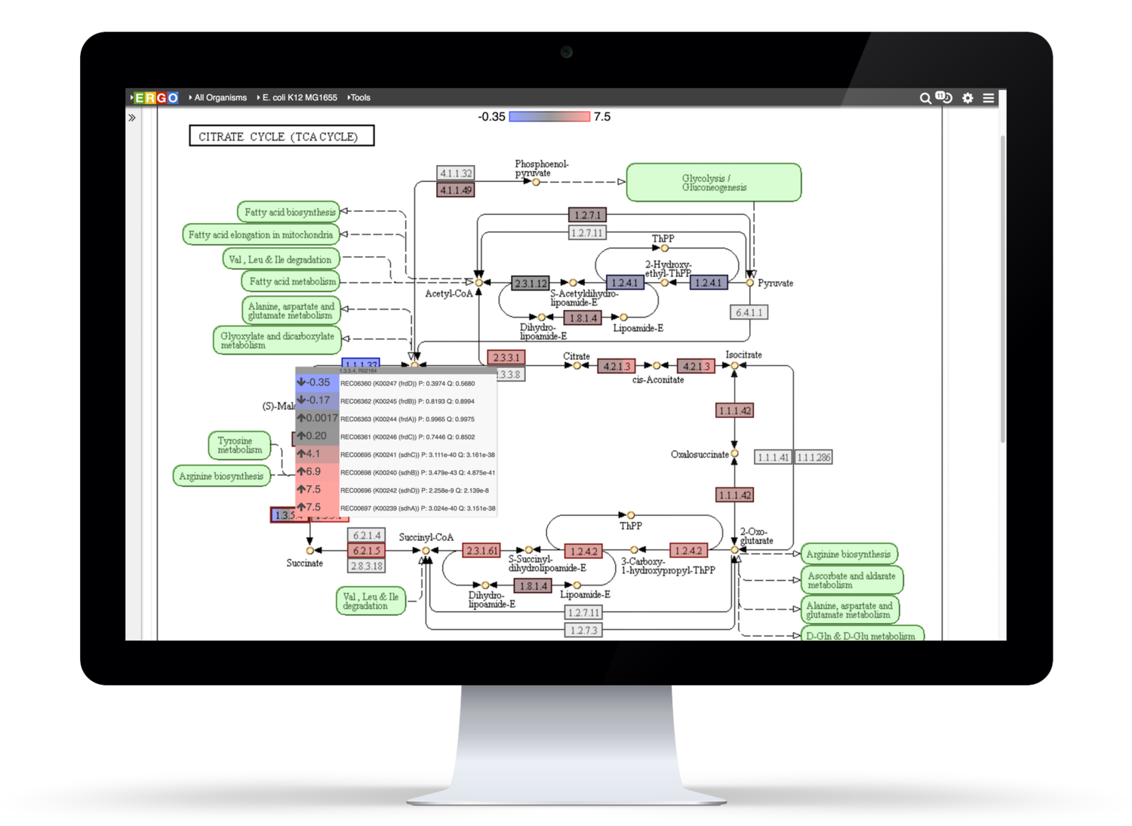Click the ERGO logo
The image size is (1132, 826).
(x=156, y=98)
